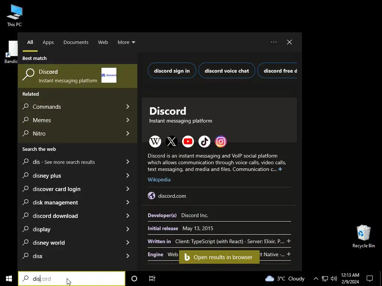Viewport: 382px width, 286px height.
Task: Select the diss web suggestion
Action: 78,256
